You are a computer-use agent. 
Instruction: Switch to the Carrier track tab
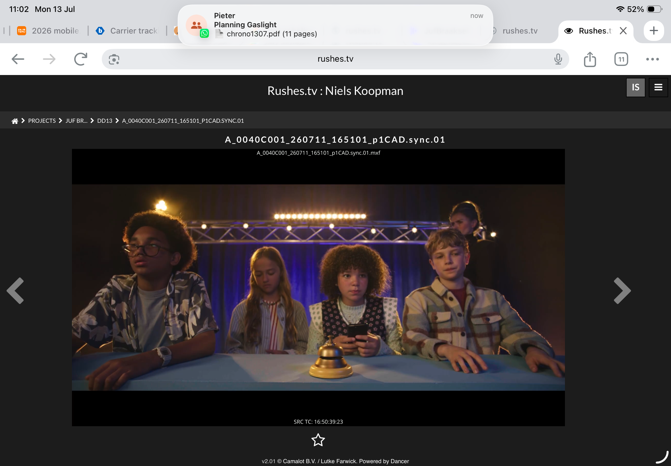click(127, 31)
